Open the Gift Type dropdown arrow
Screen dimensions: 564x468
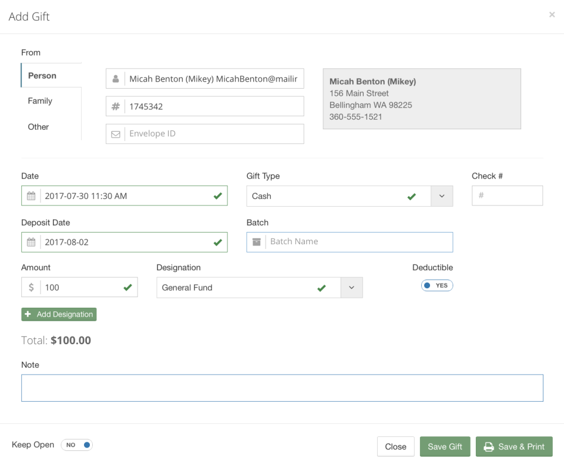(441, 196)
